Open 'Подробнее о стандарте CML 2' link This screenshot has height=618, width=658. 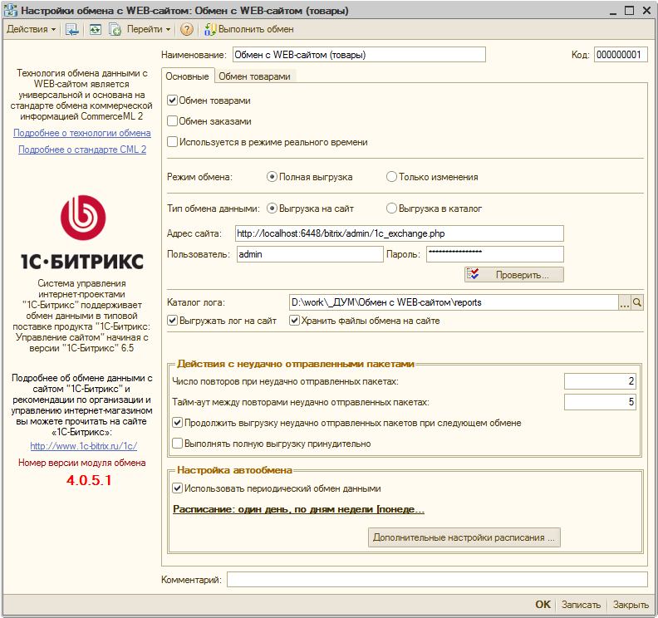82,150
